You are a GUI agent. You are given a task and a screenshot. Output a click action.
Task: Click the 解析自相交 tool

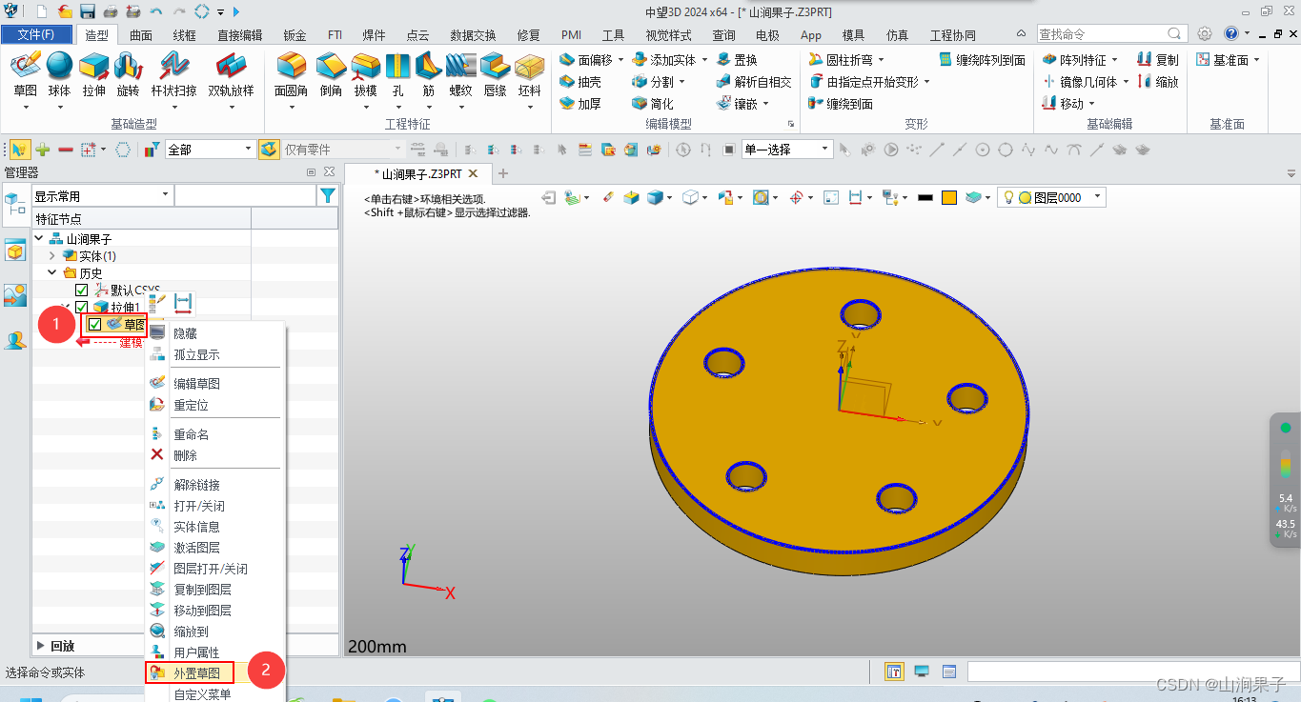[754, 82]
